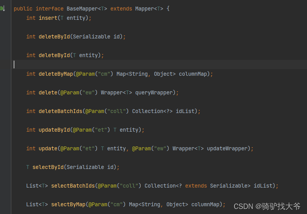The width and height of the screenshot is (307, 214).
Task: Click the Mapper parent interface name
Action: coord(145,9)
